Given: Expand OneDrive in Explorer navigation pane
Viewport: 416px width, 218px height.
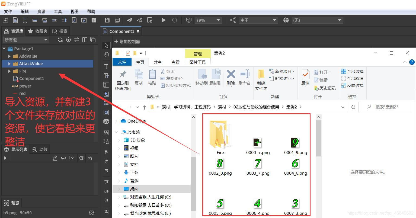Looking at the screenshot, I should point(116,121).
